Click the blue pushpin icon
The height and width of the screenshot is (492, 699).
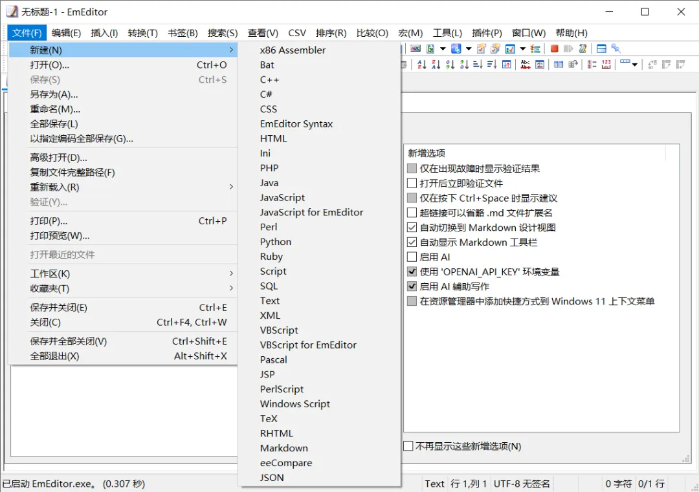[x=616, y=48]
